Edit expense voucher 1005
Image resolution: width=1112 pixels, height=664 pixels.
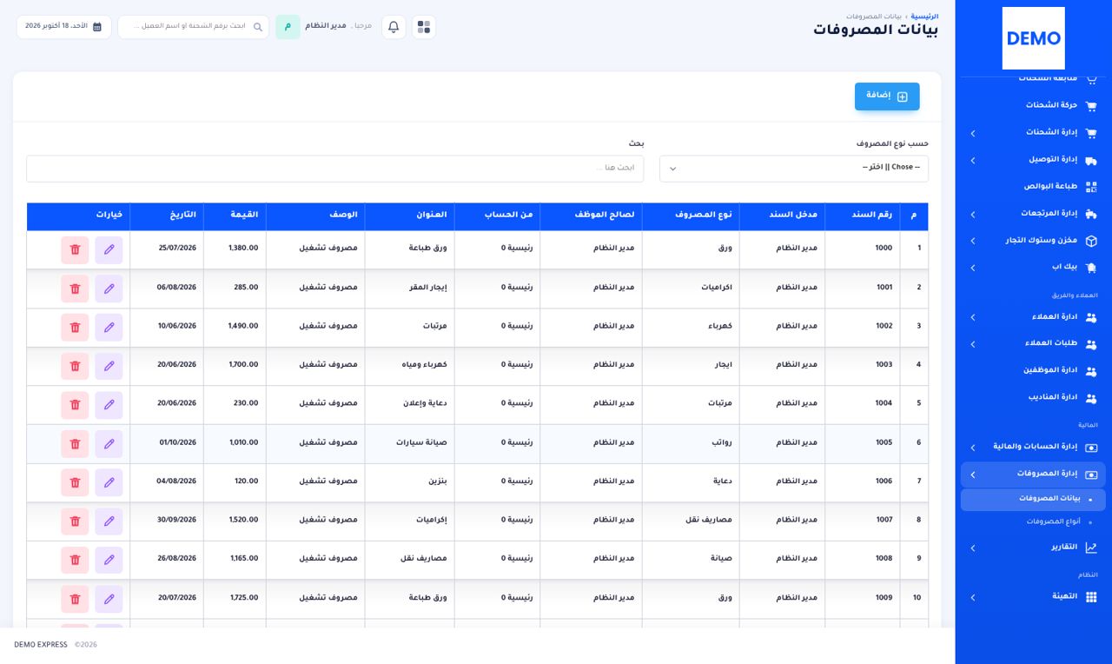pos(109,443)
